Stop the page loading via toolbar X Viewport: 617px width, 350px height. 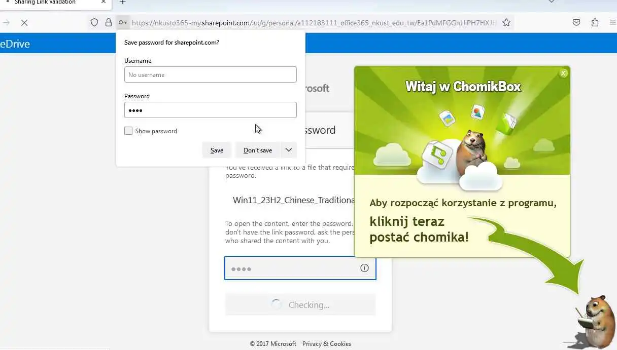[24, 23]
